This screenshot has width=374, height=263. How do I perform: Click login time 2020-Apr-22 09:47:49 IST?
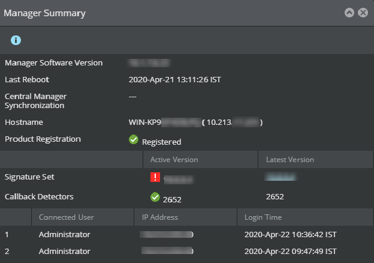click(291, 252)
